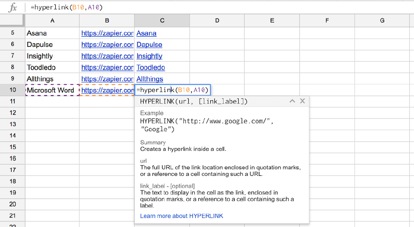Image resolution: width=414 pixels, height=227 pixels.
Task: Click the fx function icon
Action: point(13,8)
